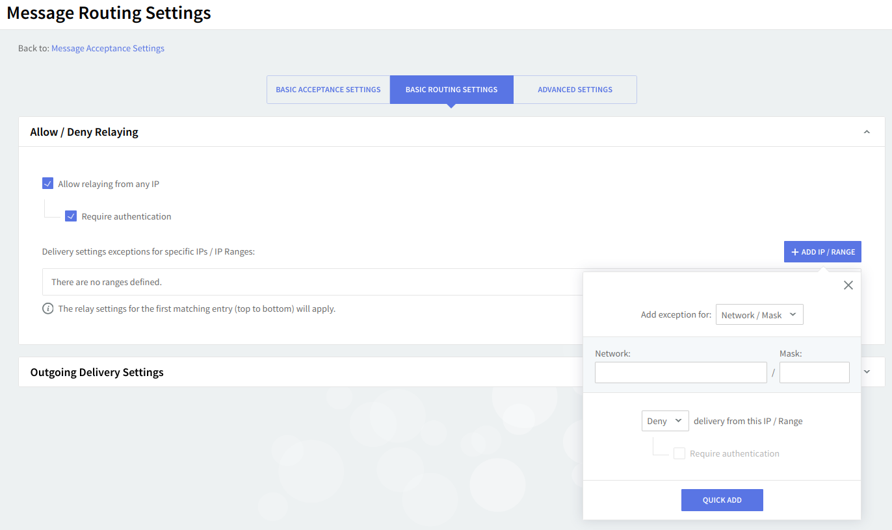Focus the Network address input field
Viewport: 892px width, 530px height.
pos(680,372)
